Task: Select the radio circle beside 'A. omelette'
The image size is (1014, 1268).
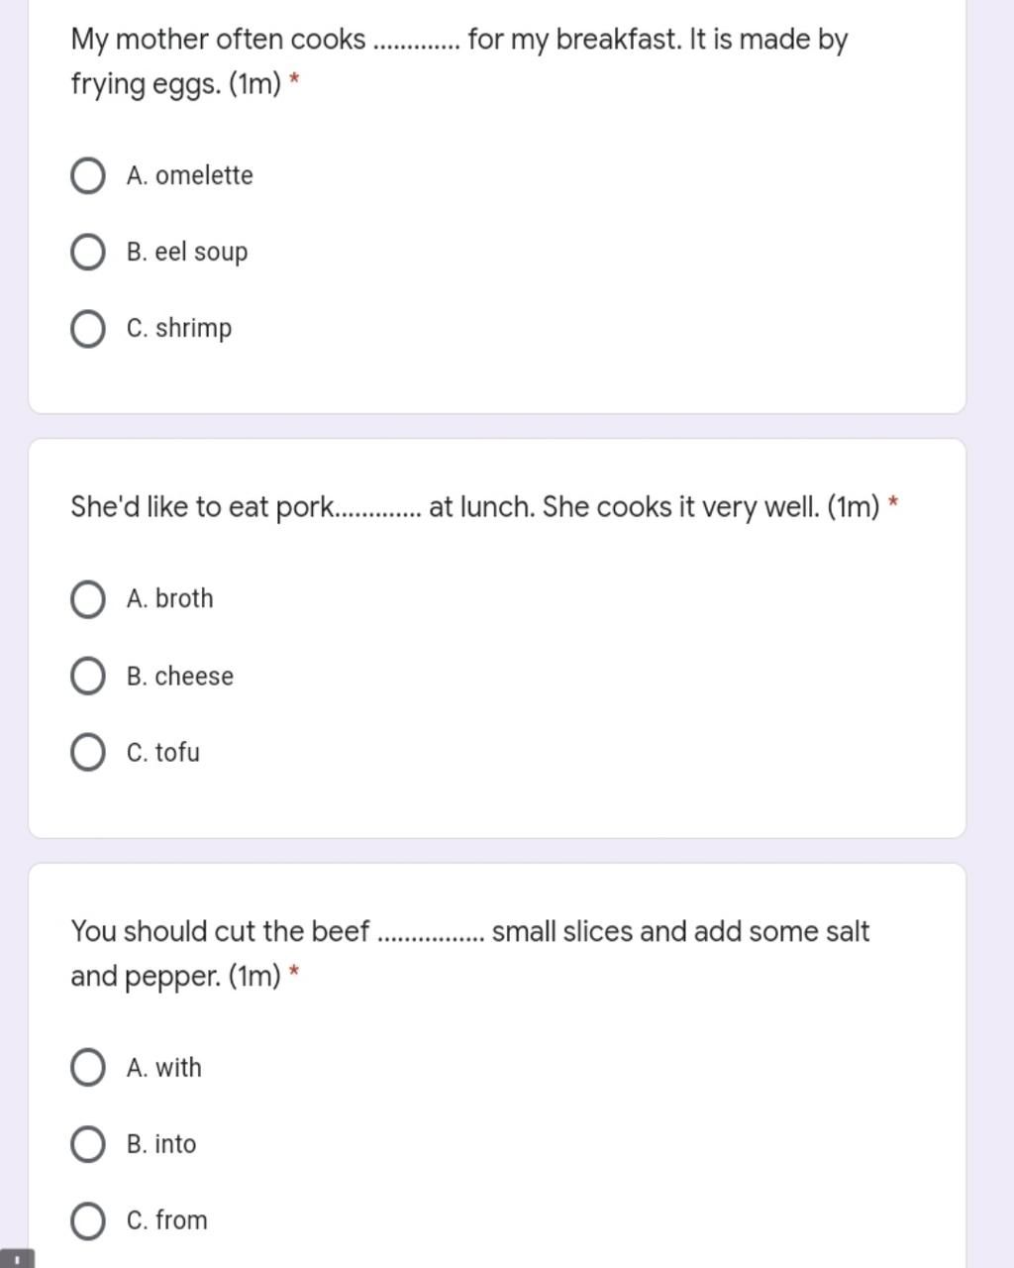Action: coord(88,175)
